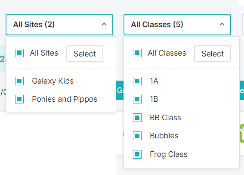Choose the Galaxy Kids site label
The image size is (244, 175).
pyautogui.click(x=53, y=81)
